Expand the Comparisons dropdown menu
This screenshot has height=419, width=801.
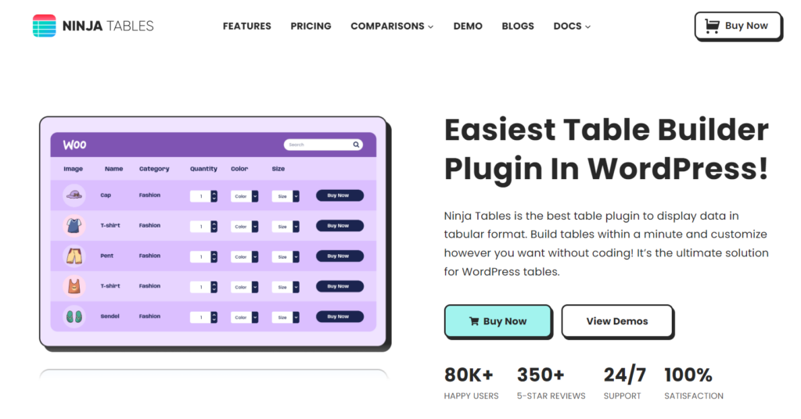pyautogui.click(x=392, y=26)
